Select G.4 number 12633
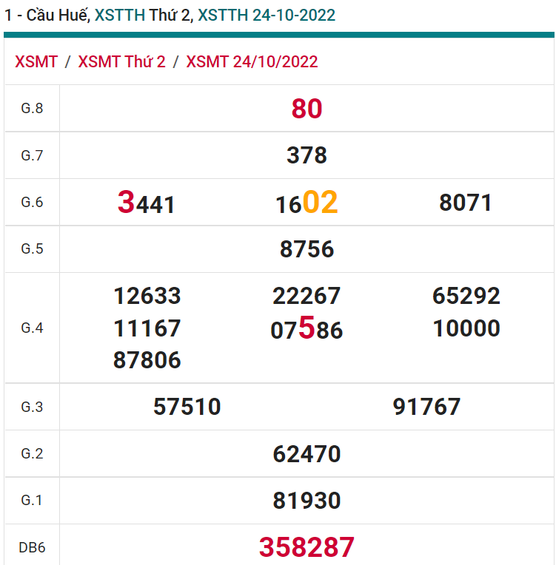This screenshot has height=565, width=556. tap(147, 296)
